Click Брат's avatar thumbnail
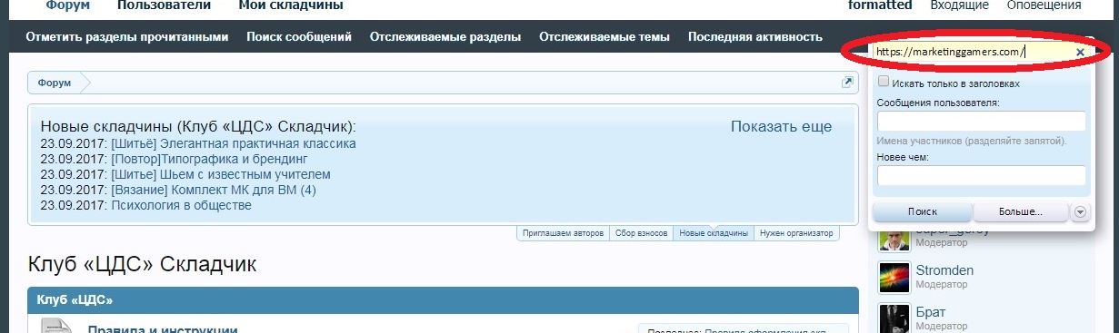 (894, 318)
